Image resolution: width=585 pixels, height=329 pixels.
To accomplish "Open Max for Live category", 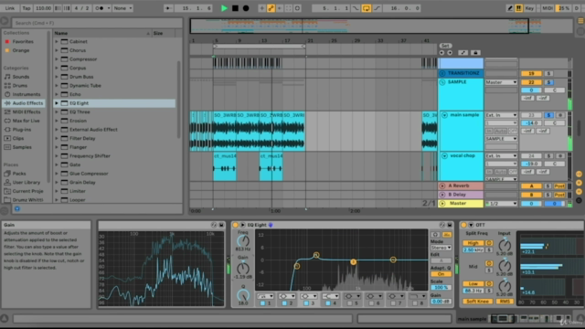I will pyautogui.click(x=26, y=121).
